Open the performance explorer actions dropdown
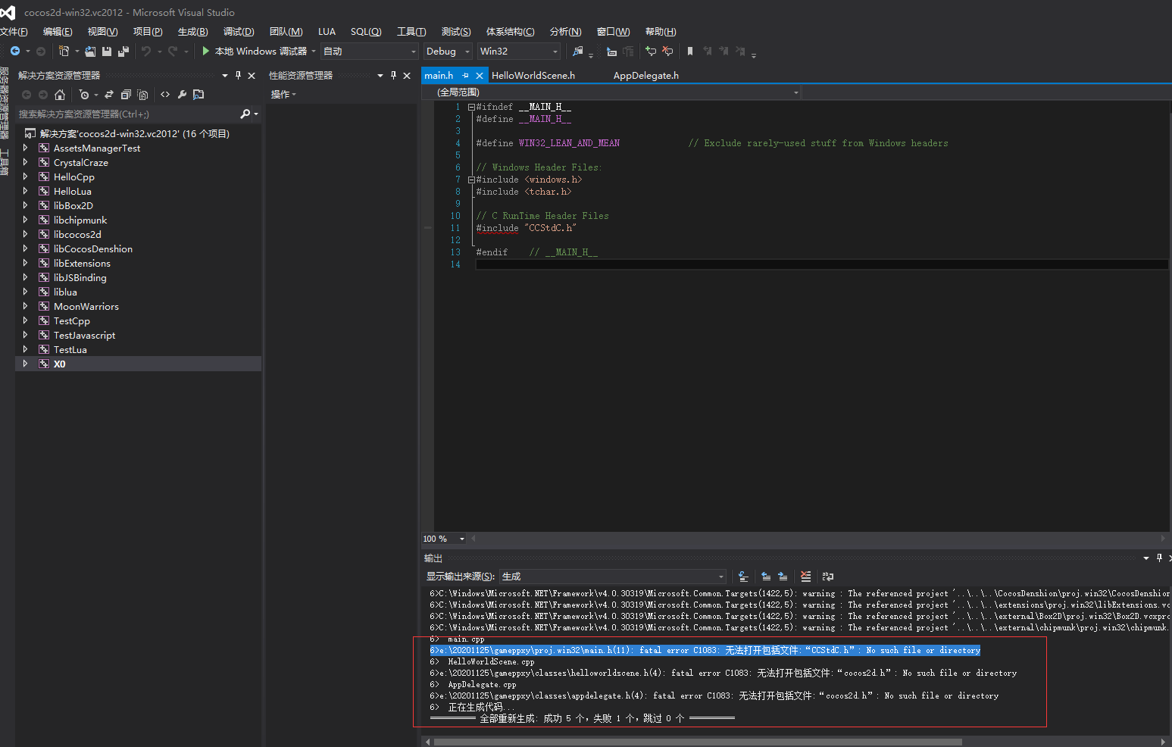The width and height of the screenshot is (1172, 747). pos(283,95)
